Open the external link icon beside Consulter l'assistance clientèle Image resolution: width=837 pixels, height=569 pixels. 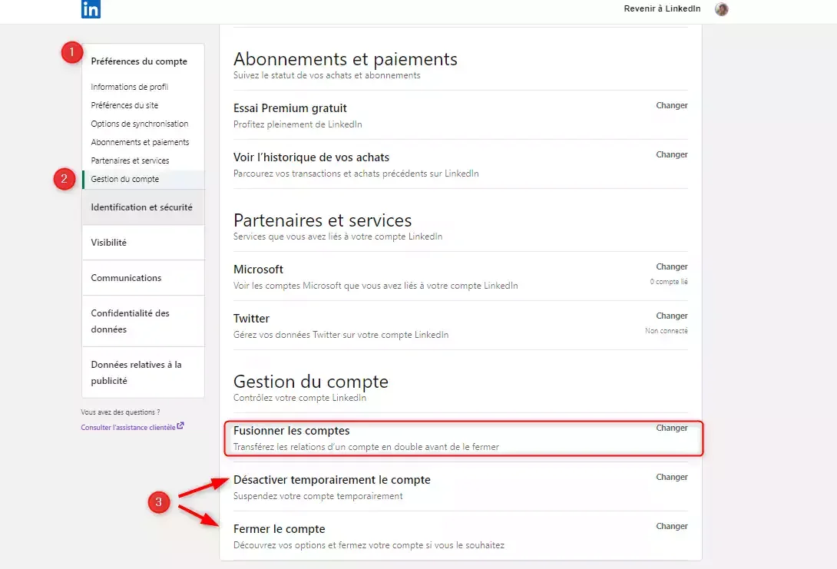click(180, 426)
